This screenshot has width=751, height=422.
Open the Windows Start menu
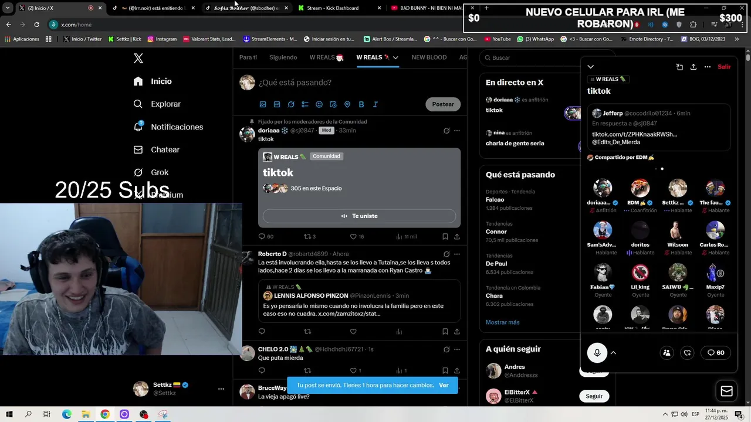tap(9, 414)
